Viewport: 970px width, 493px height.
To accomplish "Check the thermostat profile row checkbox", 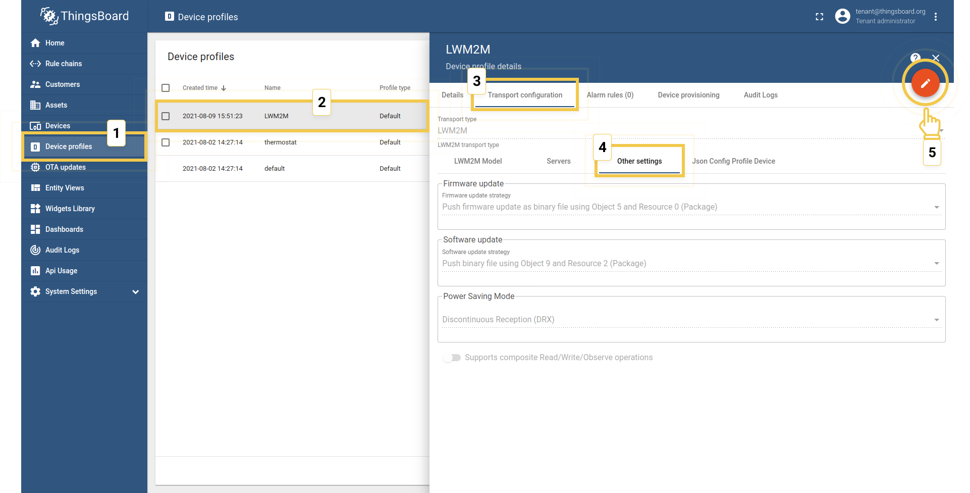I will tap(166, 142).
